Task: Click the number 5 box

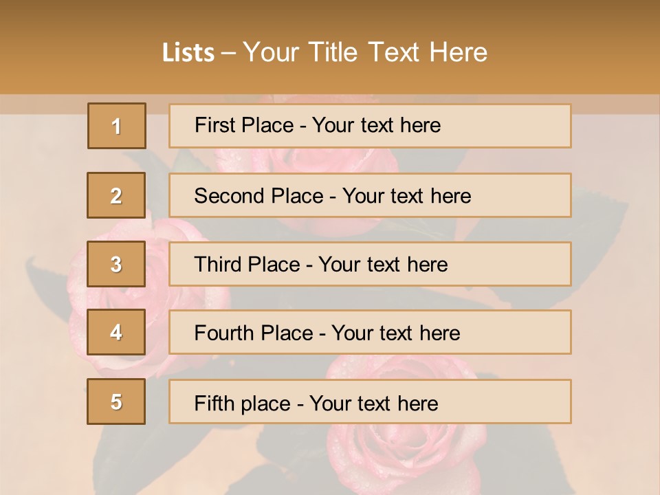Action: pyautogui.click(x=116, y=401)
